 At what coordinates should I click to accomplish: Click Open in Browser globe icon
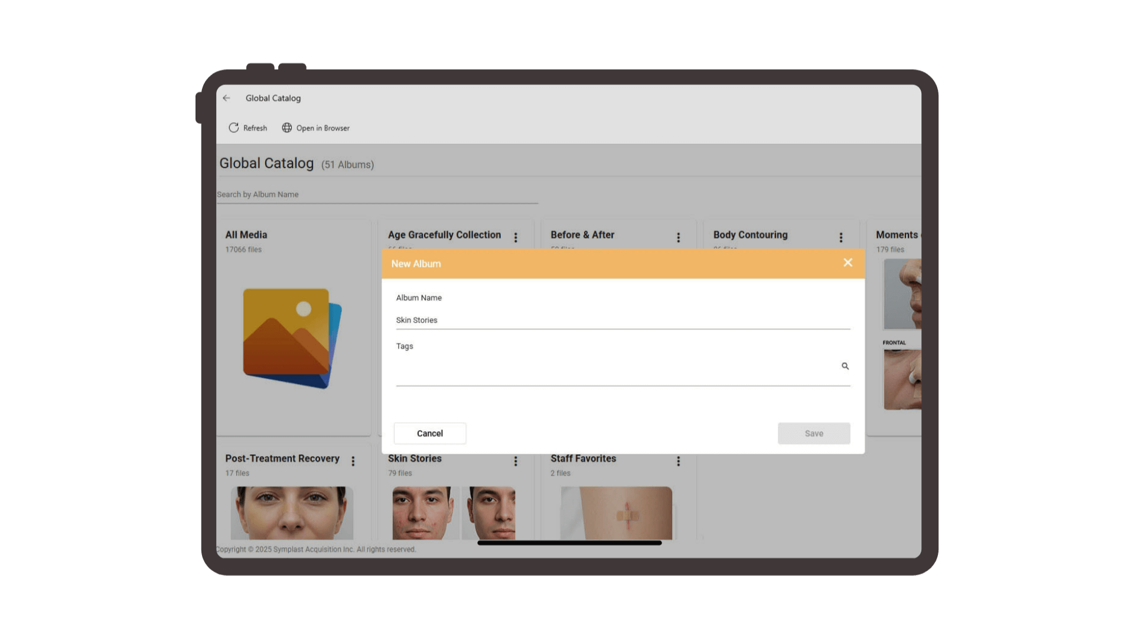[287, 128]
